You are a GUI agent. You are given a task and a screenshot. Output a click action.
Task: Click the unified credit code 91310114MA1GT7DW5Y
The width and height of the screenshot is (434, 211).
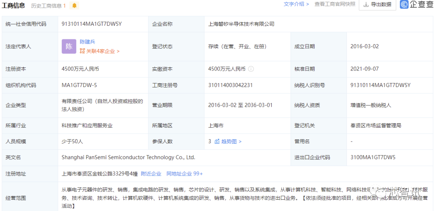[92, 24]
